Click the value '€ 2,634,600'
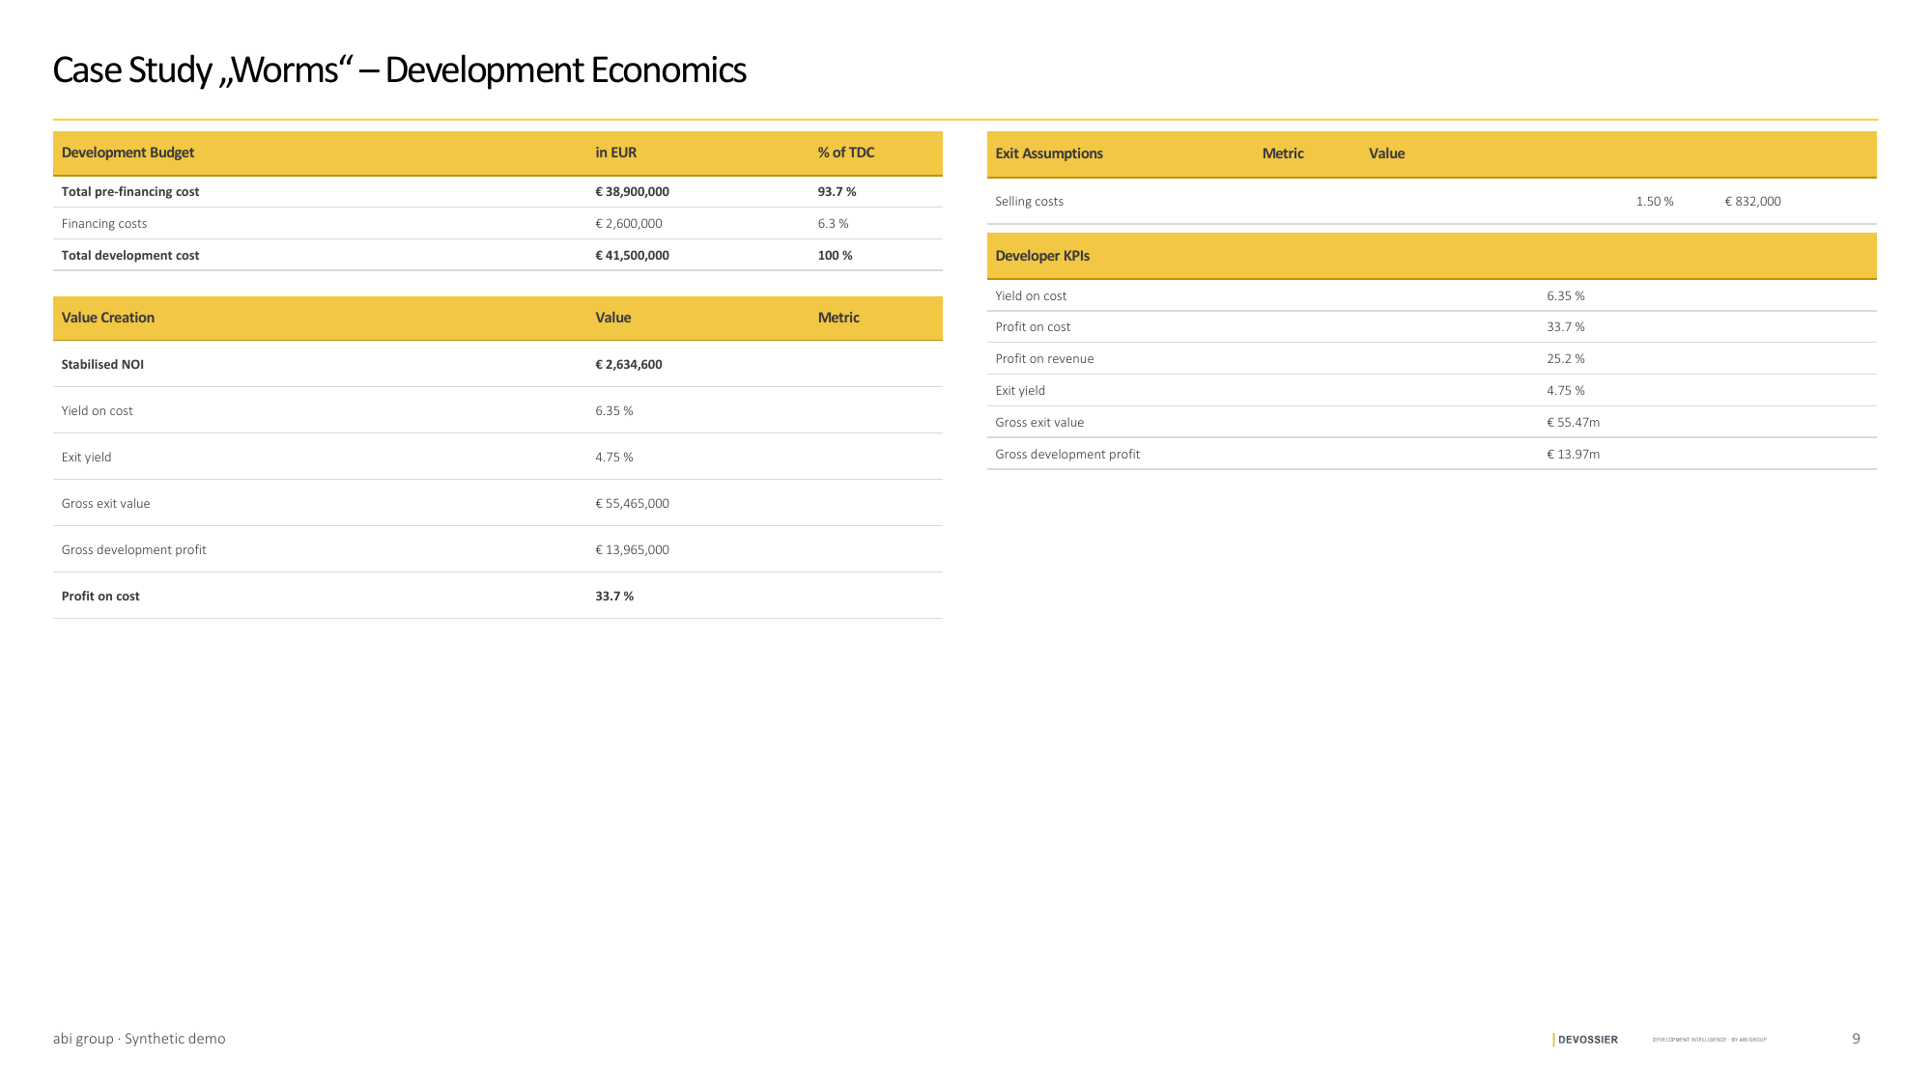Screen dimensions: 1932x1086 (x=629, y=365)
